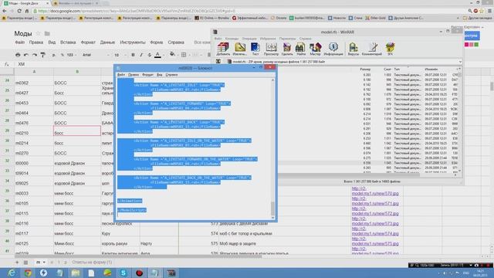Viewport: 494px width, 278px height.
Task: Click the Notepad vertical scrollbar
Action: point(272,148)
